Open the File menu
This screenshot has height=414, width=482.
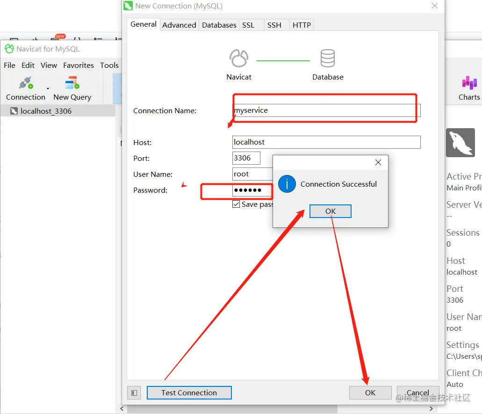(9, 65)
